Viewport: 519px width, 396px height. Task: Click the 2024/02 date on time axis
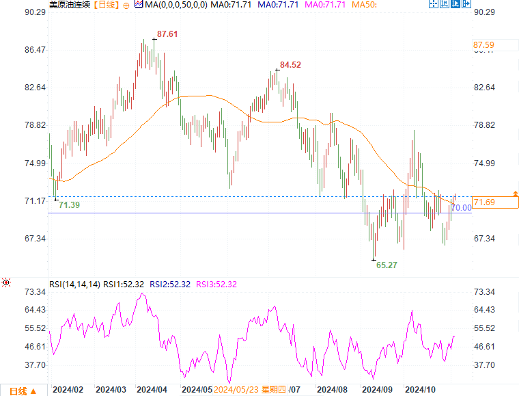(x=68, y=390)
